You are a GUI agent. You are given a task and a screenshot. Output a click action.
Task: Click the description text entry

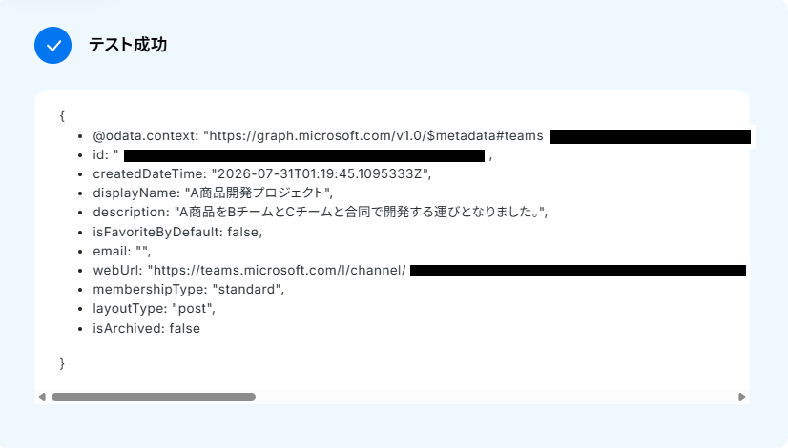[321, 212]
